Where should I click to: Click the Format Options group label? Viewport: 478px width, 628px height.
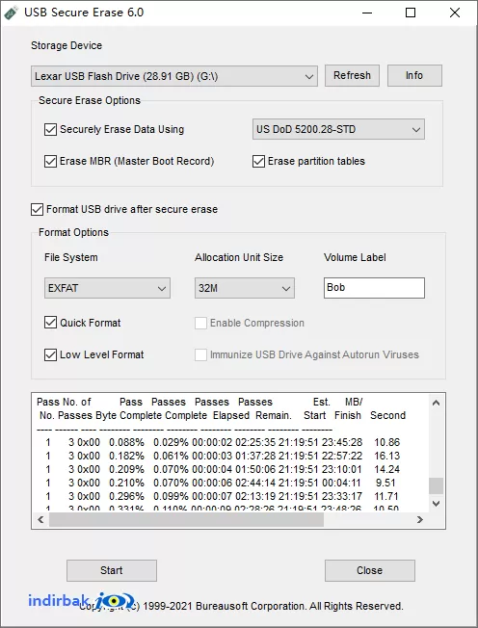[73, 233]
